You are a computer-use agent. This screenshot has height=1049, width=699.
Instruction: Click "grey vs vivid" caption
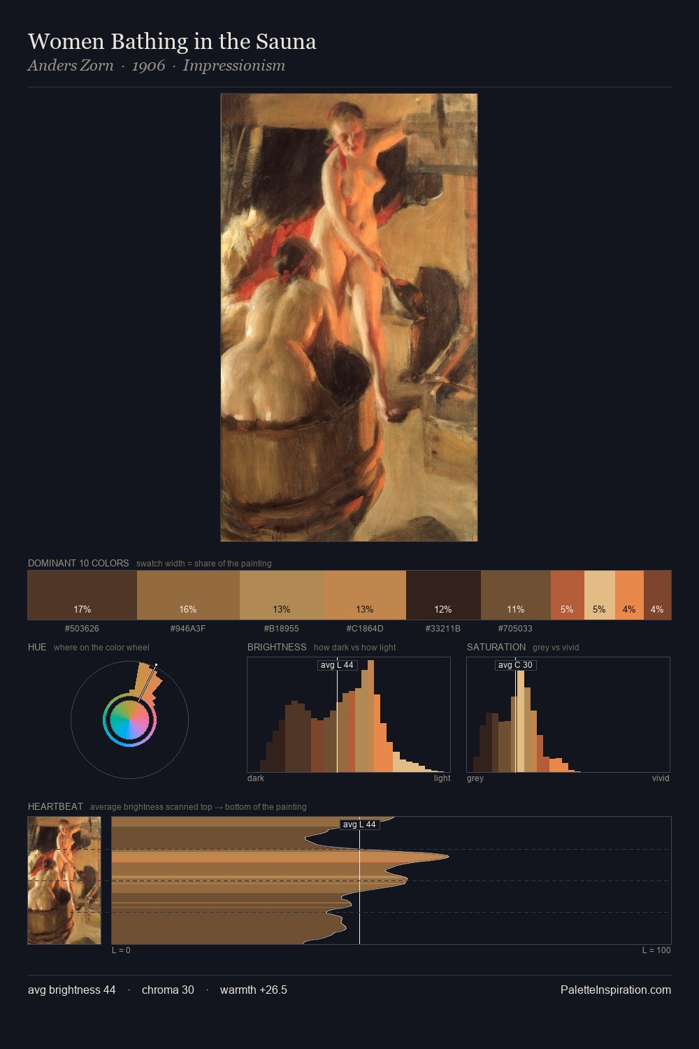coord(556,648)
